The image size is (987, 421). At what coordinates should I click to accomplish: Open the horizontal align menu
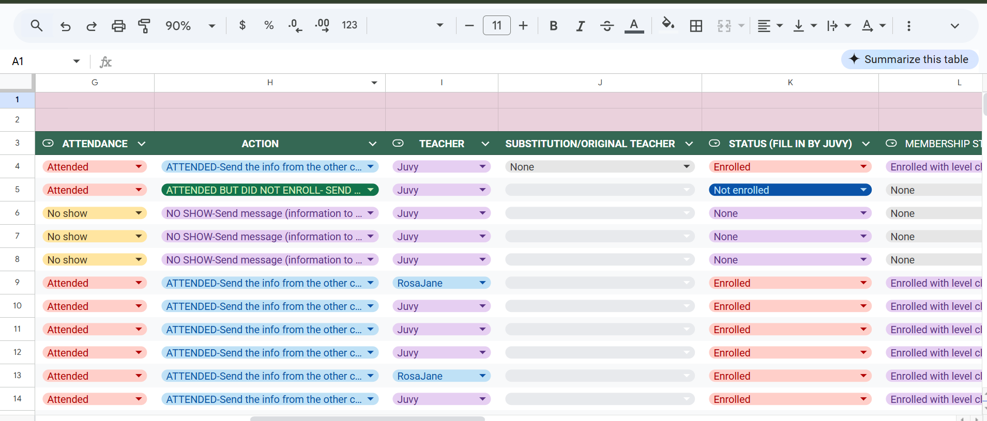(770, 26)
